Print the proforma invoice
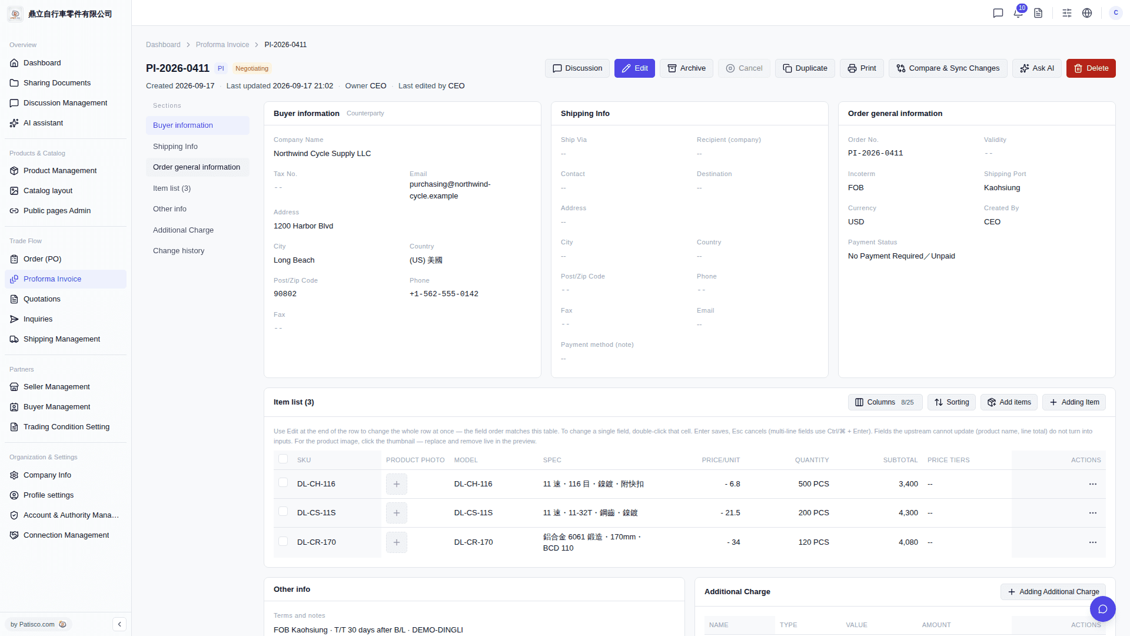This screenshot has height=636, width=1130. click(862, 68)
